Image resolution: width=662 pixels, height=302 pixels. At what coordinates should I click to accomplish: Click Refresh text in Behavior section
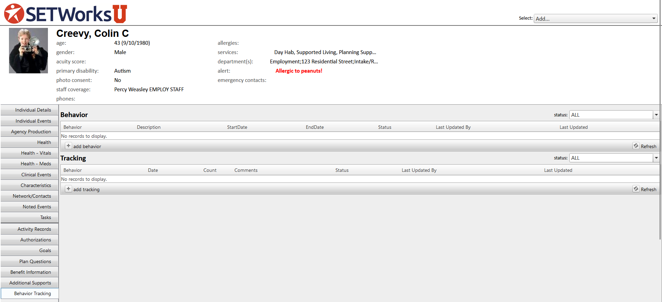tap(649, 146)
